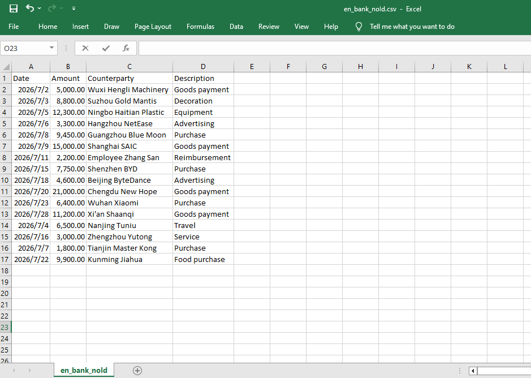Image resolution: width=531 pixels, height=378 pixels.
Task: Click the cell 'Xi'an Shaanqi'
Action: (129, 214)
